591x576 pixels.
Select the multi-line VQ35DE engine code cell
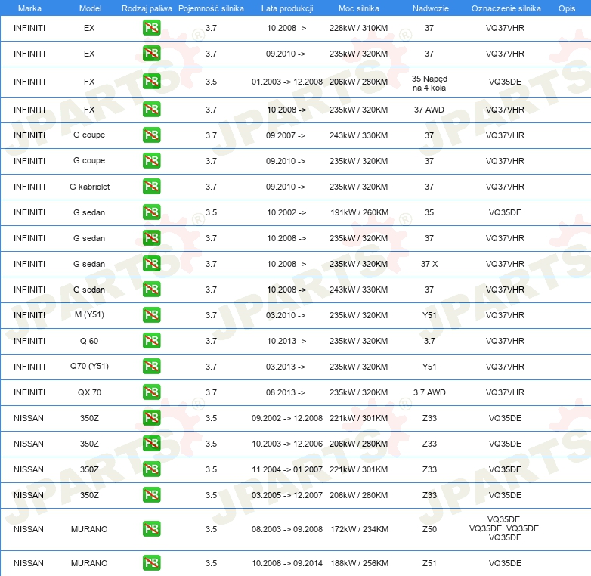(505, 528)
